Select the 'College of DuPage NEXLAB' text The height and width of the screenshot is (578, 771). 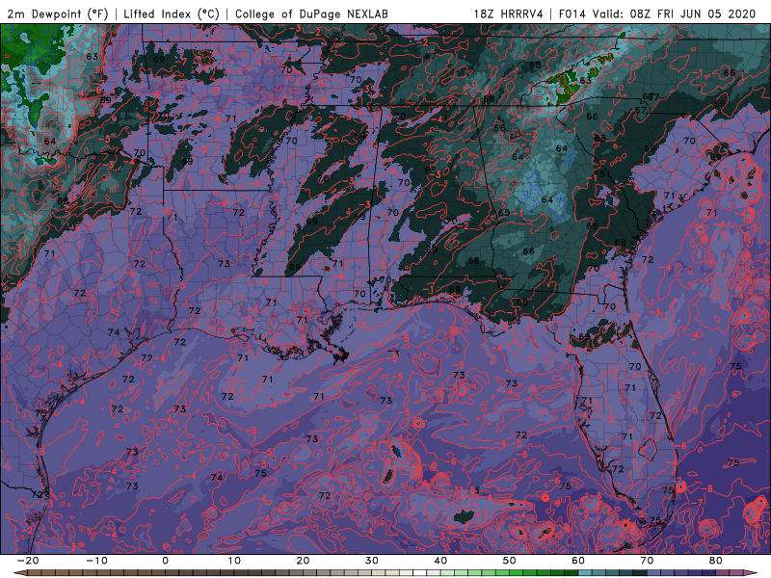(x=311, y=13)
